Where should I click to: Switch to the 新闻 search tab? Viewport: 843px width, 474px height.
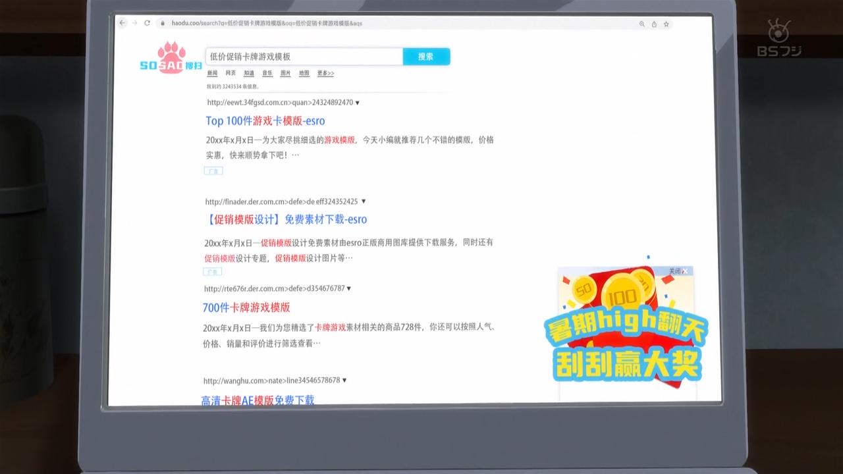pyautogui.click(x=212, y=73)
